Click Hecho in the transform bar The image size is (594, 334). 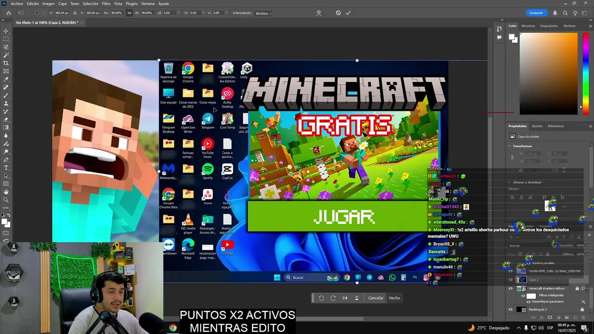pyautogui.click(x=394, y=298)
